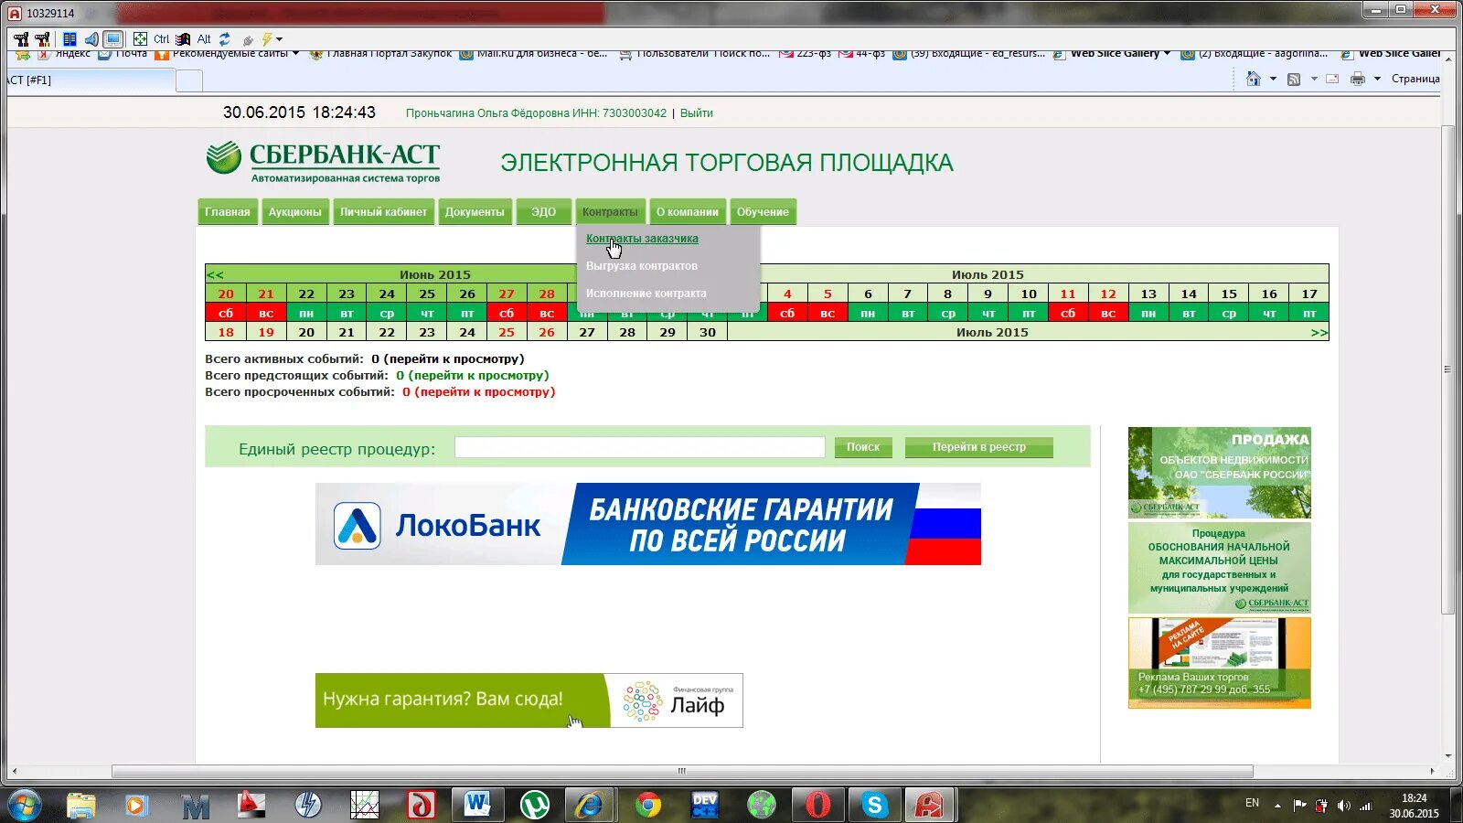Image resolution: width=1463 pixels, height=823 pixels.
Task: Select Контракты заказчика menu entry
Action: coord(642,239)
